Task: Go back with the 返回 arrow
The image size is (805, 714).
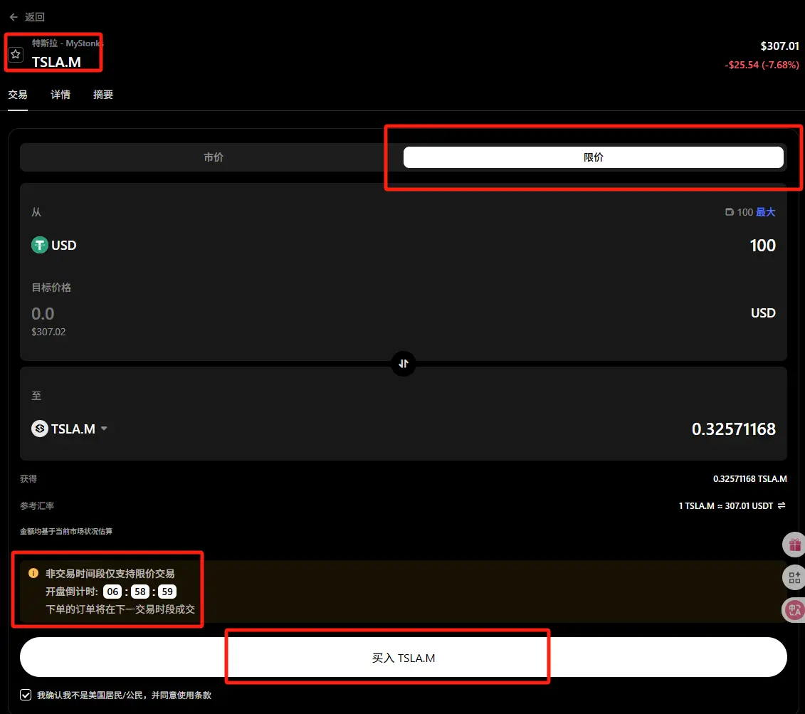Action: 14,17
